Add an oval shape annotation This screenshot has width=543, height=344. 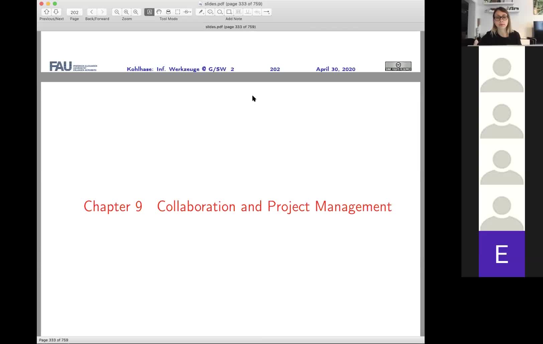click(220, 12)
